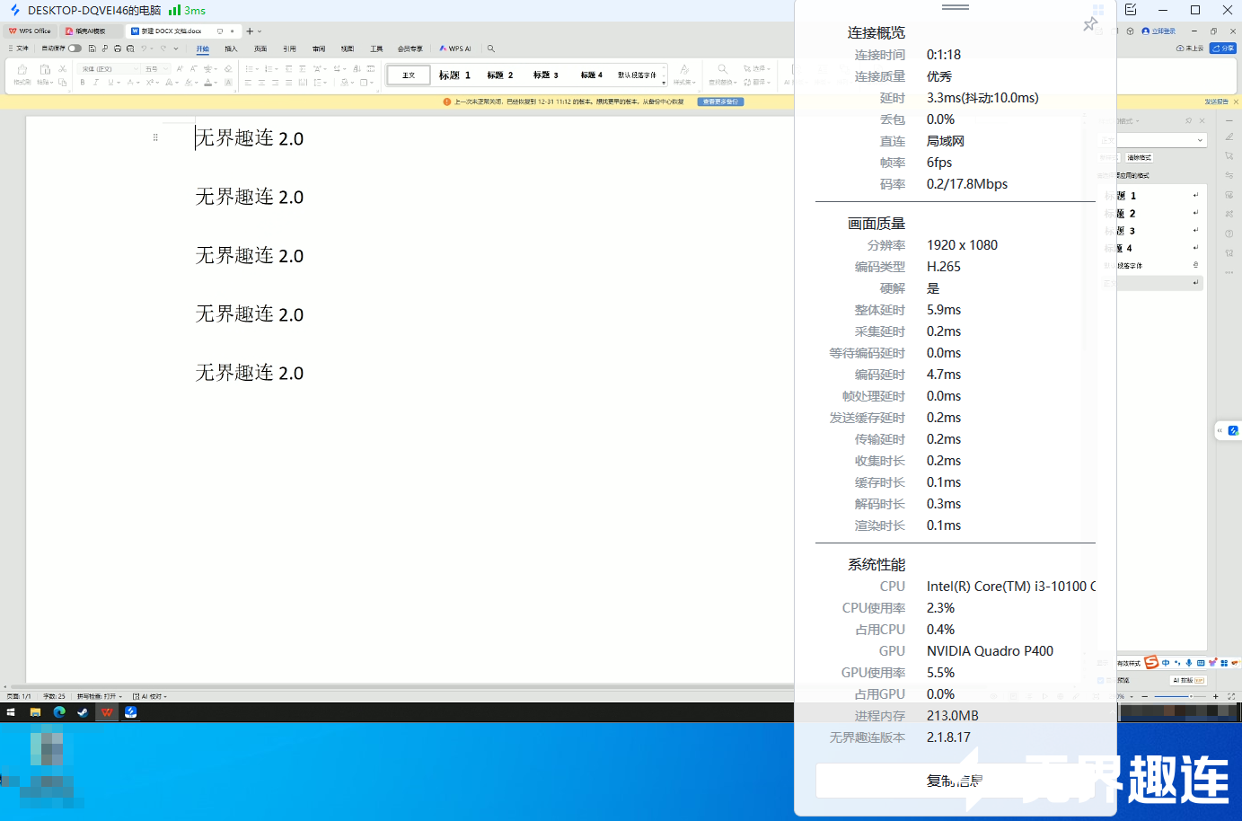This screenshot has height=821, width=1242.
Task: Toggle Italic formatting
Action: [95, 83]
